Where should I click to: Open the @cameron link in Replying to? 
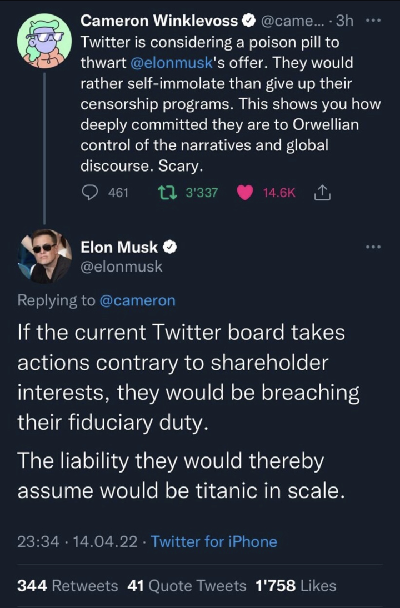click(x=137, y=300)
